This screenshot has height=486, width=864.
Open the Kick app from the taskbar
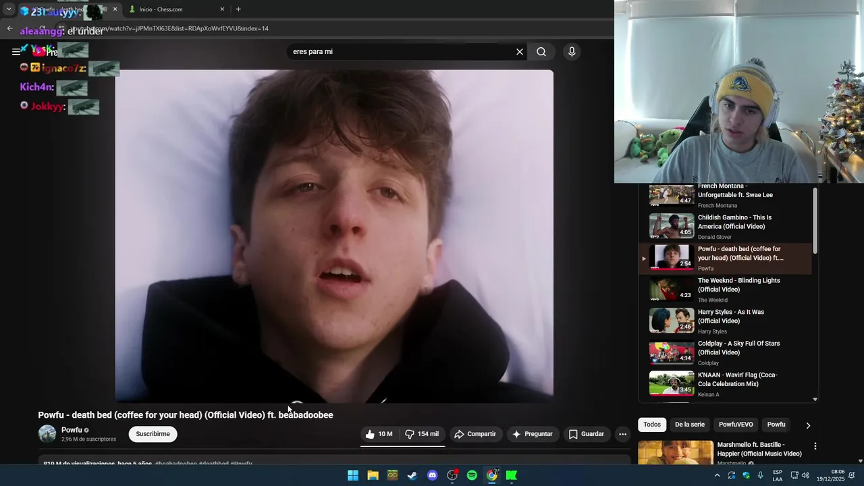click(512, 475)
